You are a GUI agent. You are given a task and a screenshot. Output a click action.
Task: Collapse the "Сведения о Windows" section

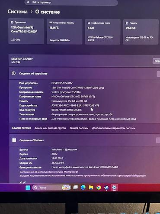(x=85, y=140)
